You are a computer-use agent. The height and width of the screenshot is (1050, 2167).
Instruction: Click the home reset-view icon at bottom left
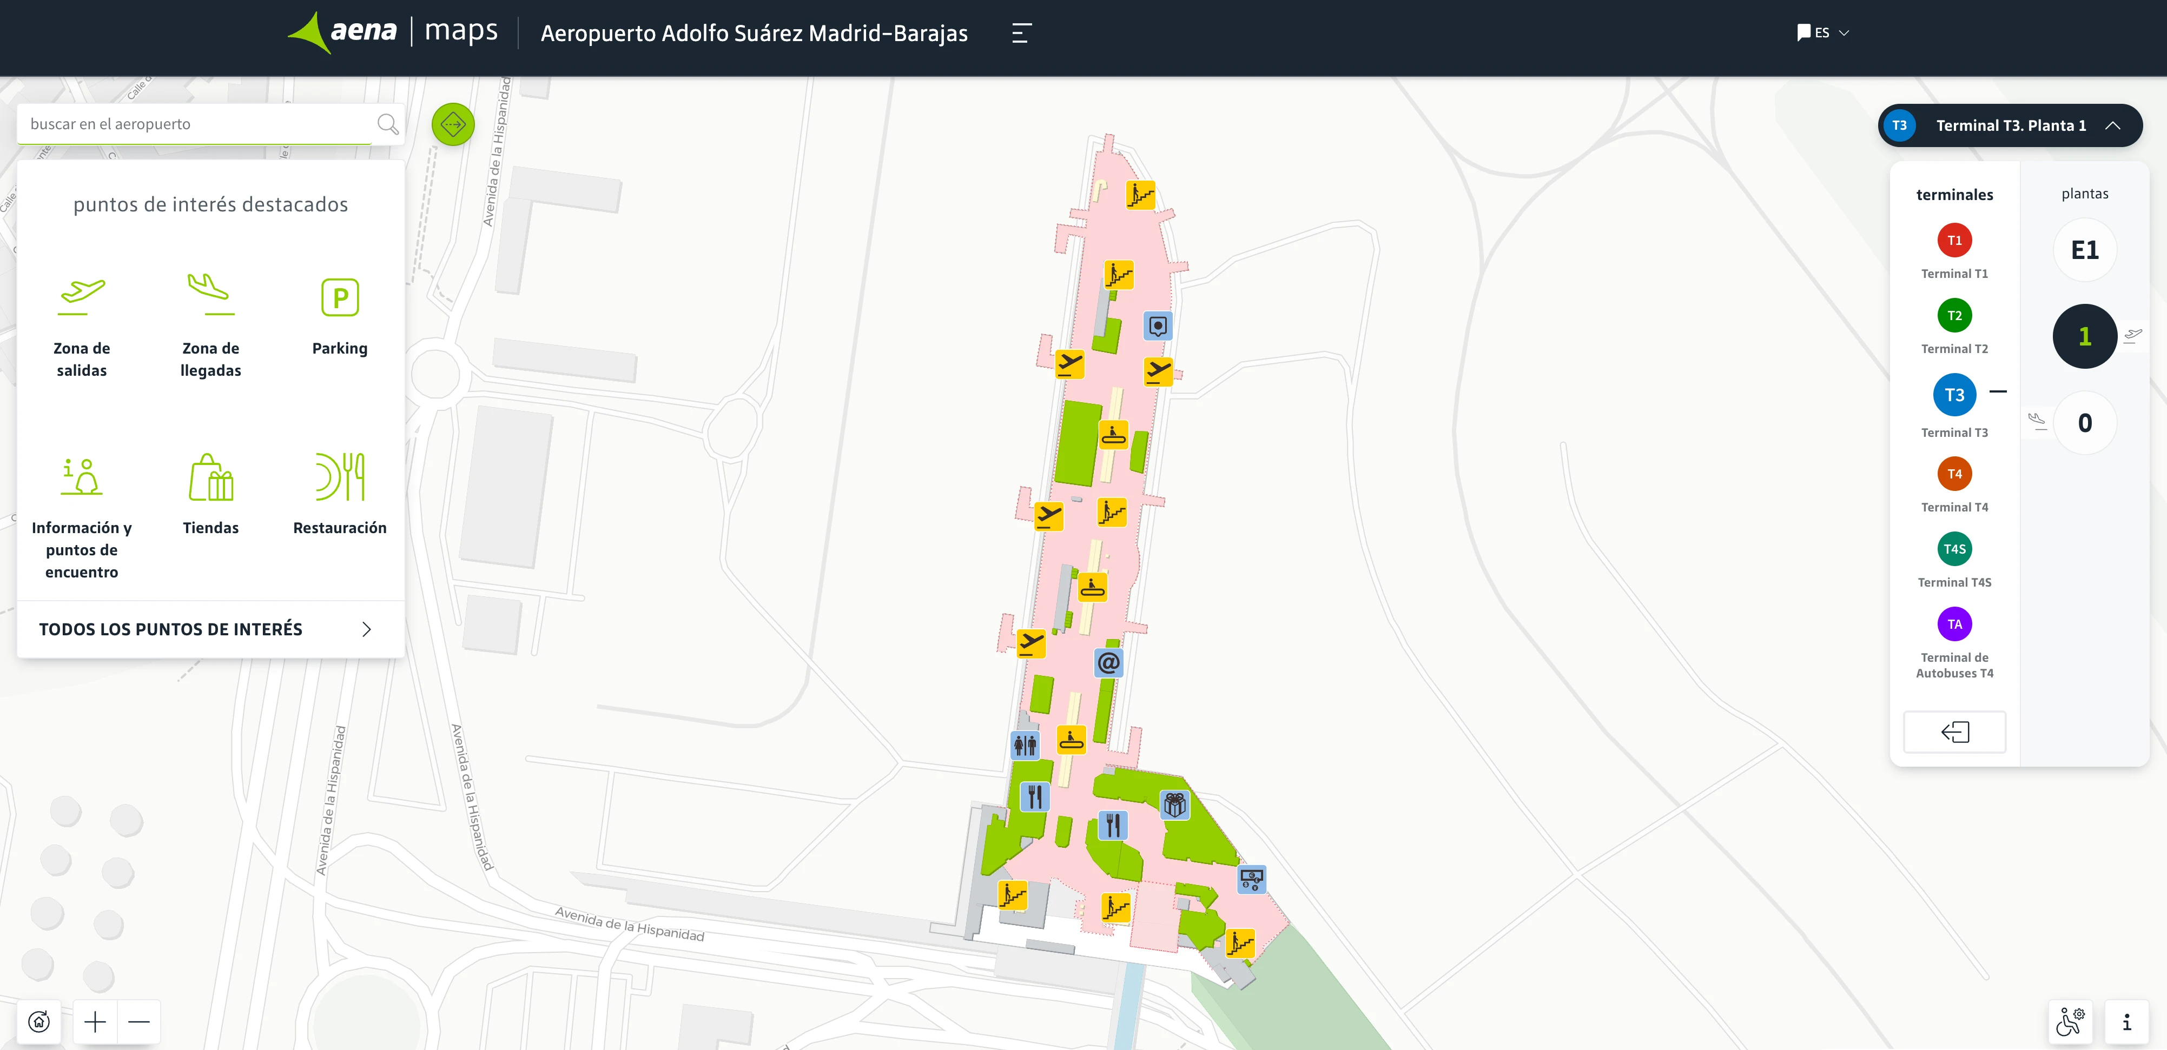39,1021
